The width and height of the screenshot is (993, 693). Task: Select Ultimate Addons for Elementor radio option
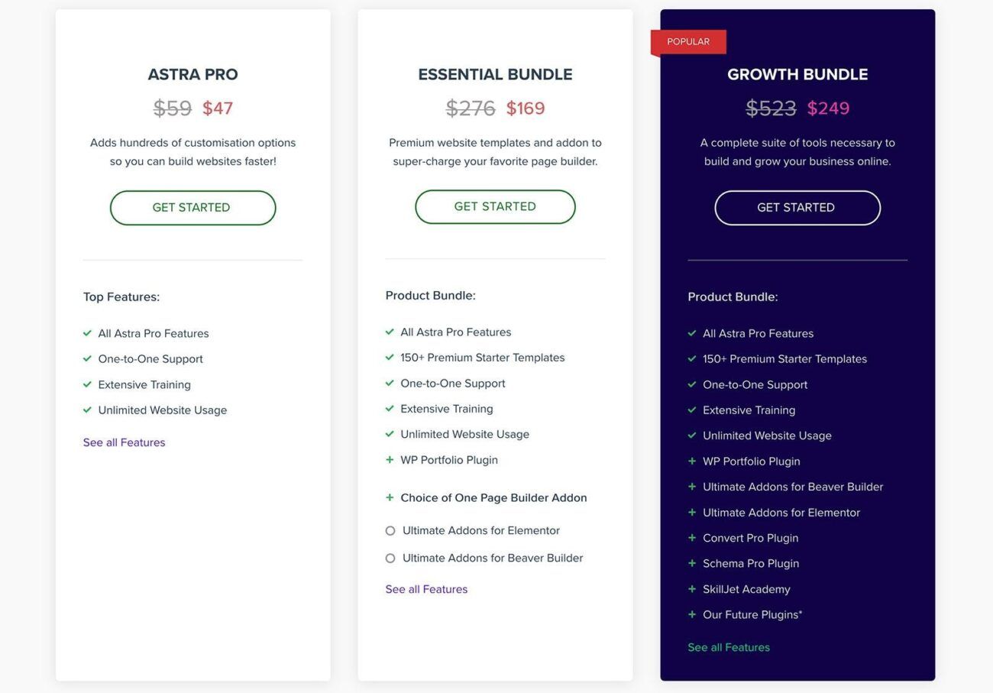[x=390, y=531]
